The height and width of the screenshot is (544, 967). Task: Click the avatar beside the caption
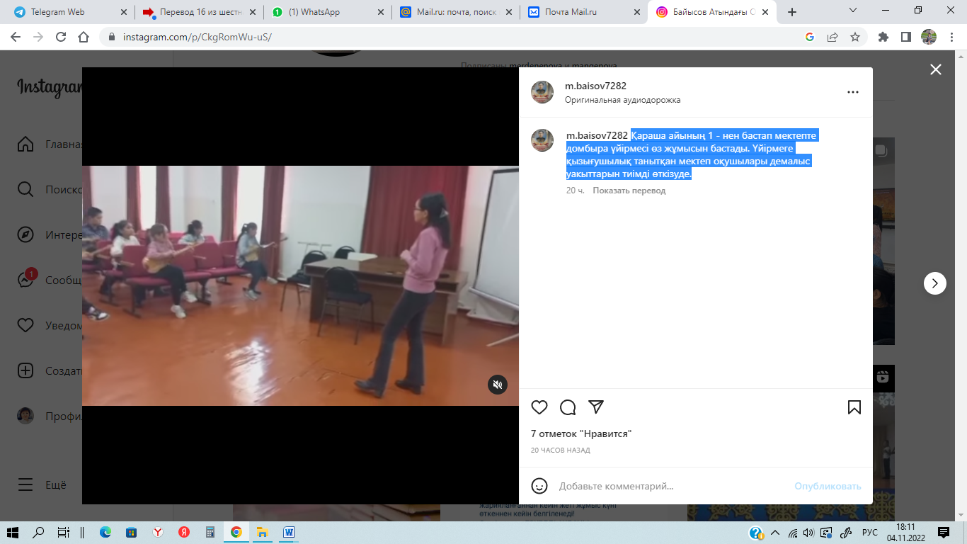(x=542, y=140)
